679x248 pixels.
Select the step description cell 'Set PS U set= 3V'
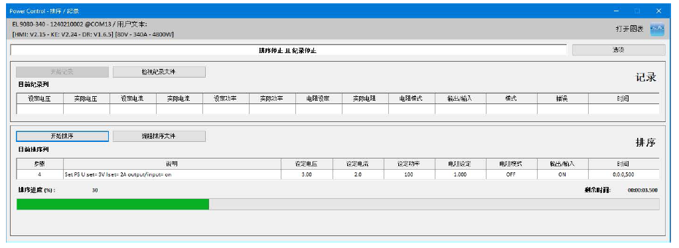[x=172, y=174]
